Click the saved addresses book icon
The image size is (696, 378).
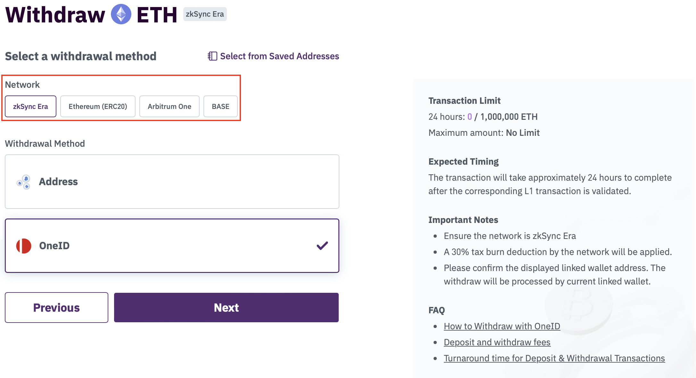212,56
